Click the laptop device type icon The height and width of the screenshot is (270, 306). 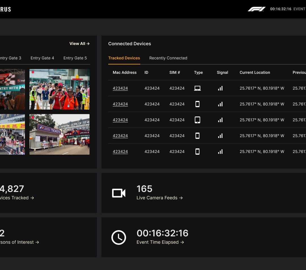197,88
